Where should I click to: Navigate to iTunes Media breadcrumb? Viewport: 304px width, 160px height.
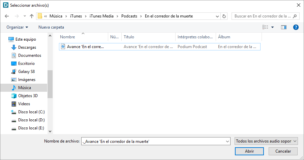(101, 16)
